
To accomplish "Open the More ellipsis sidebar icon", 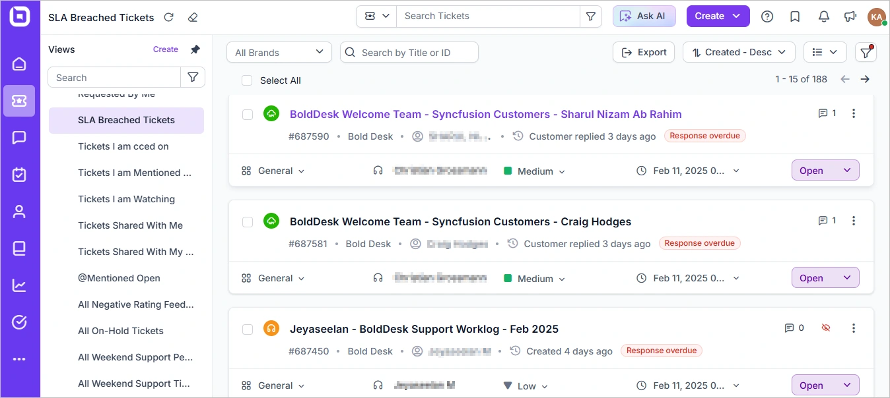I will click(x=19, y=359).
